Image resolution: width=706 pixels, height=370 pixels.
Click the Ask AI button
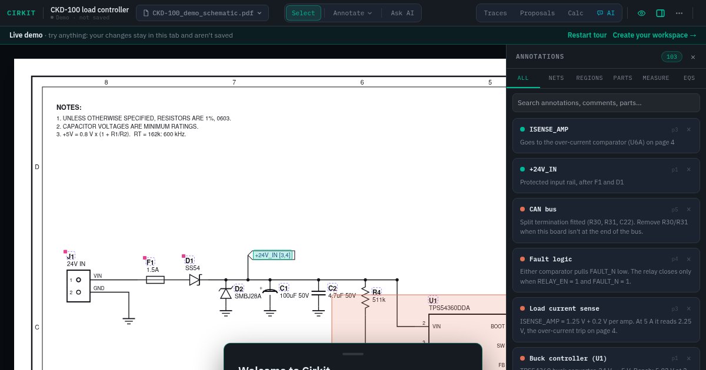point(402,13)
